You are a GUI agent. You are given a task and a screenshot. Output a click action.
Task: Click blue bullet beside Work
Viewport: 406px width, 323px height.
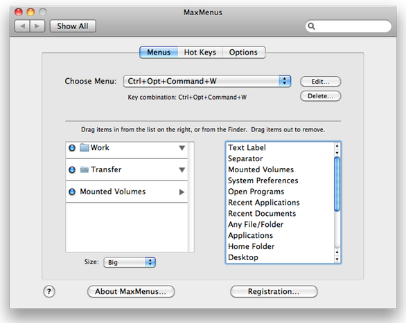click(72, 148)
